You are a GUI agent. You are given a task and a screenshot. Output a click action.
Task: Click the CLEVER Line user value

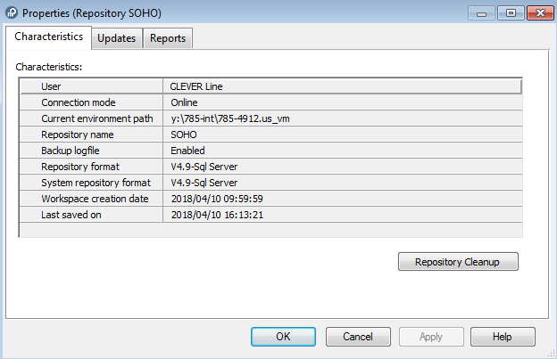(196, 86)
